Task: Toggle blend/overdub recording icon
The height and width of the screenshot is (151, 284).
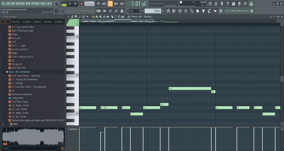Action: [116, 3]
